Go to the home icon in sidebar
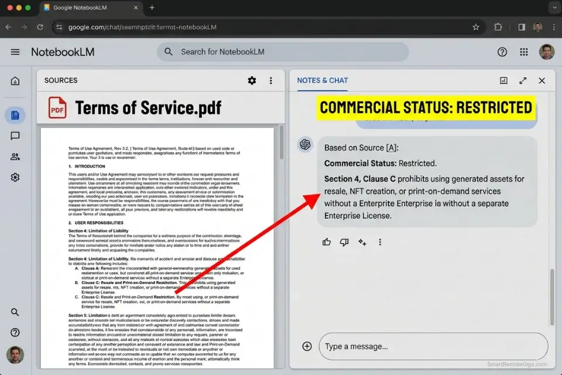Screen dimensions: 562x375 (15, 81)
